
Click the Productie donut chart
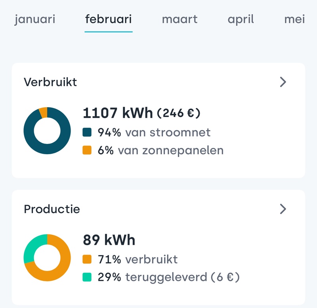pos(47,257)
